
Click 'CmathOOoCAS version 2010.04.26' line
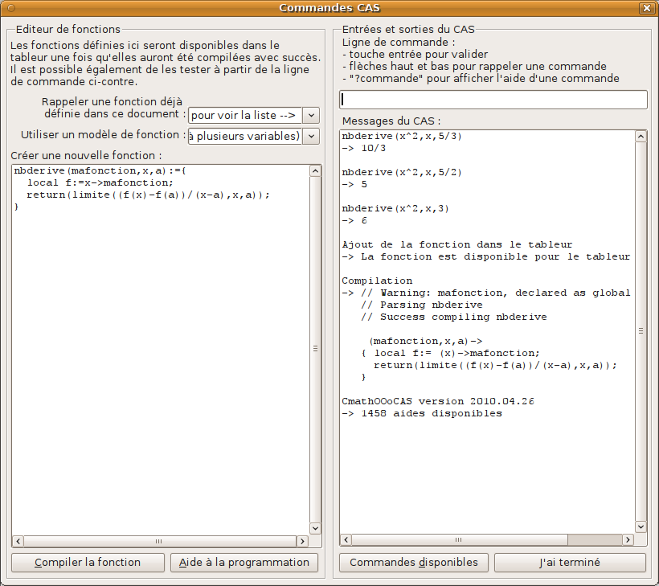[438, 401]
